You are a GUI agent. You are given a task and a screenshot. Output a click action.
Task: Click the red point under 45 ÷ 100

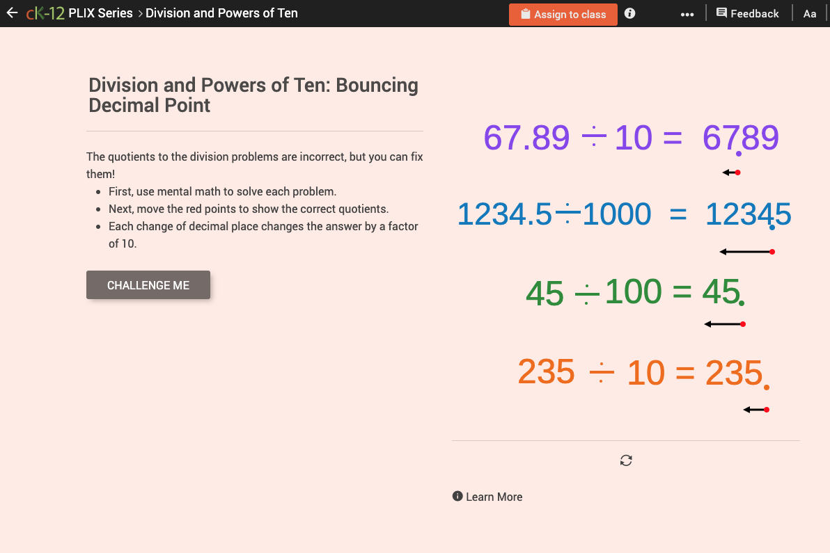[744, 323]
